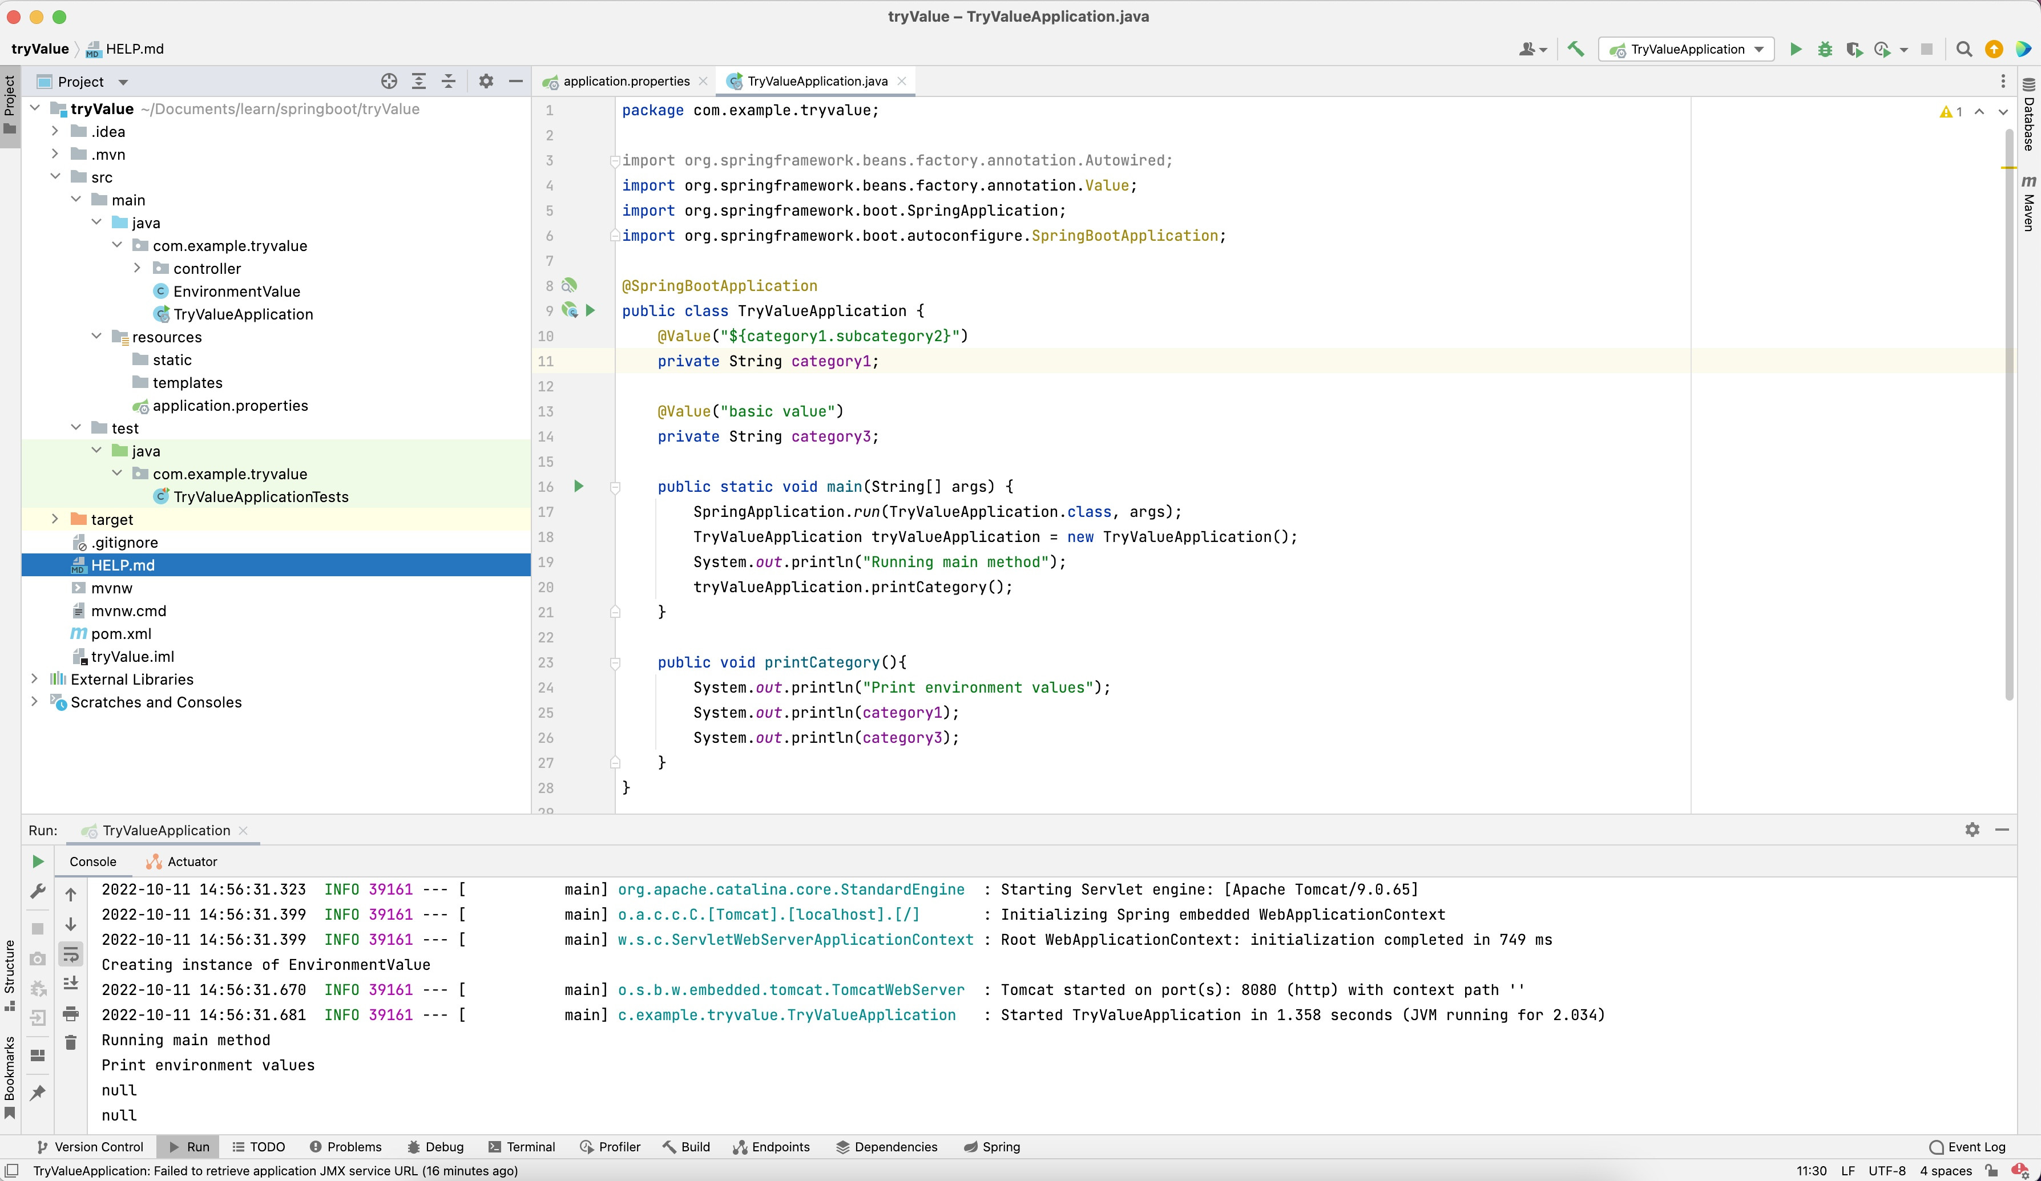Select opened file locator icon in Project panel
This screenshot has height=1181, width=2041.
pyautogui.click(x=390, y=82)
